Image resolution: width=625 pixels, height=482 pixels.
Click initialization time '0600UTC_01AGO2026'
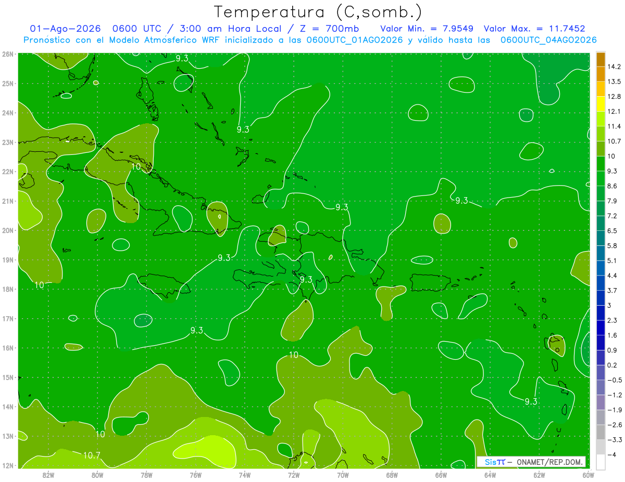(355, 40)
